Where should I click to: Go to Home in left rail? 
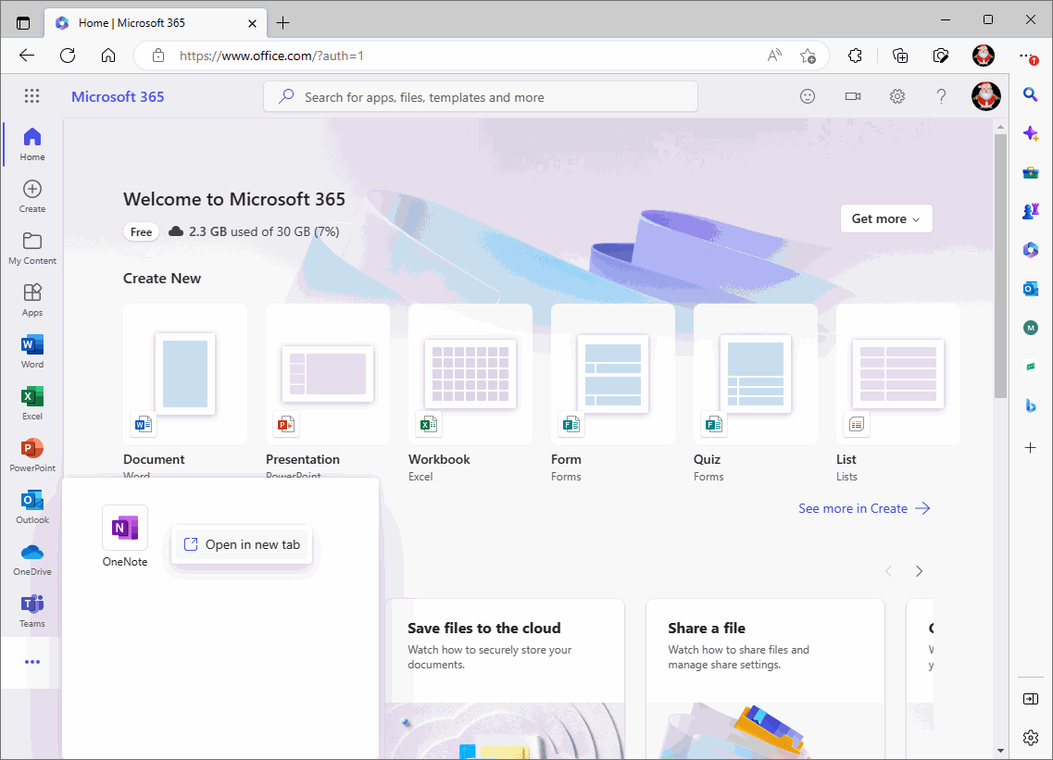click(x=32, y=144)
